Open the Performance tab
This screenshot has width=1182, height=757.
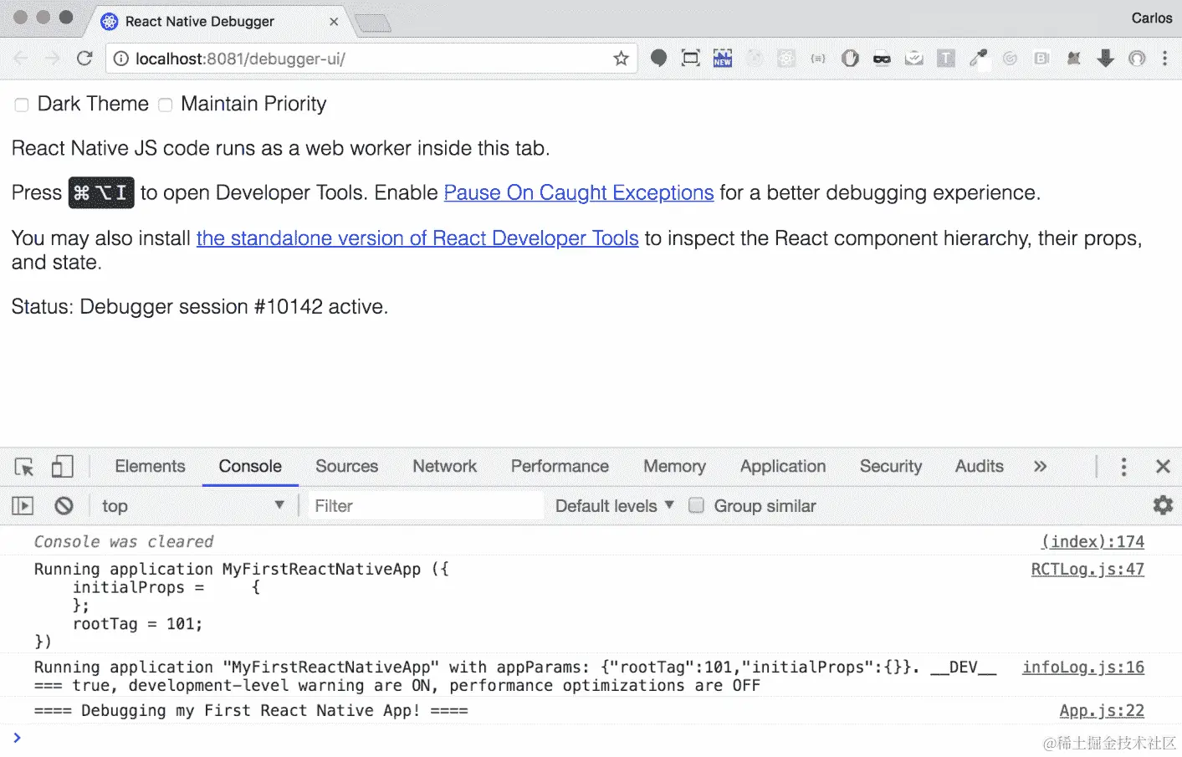pos(560,466)
